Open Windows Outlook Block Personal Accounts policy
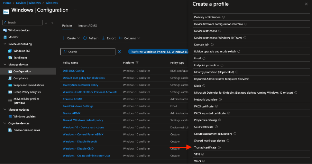 pos(90,92)
